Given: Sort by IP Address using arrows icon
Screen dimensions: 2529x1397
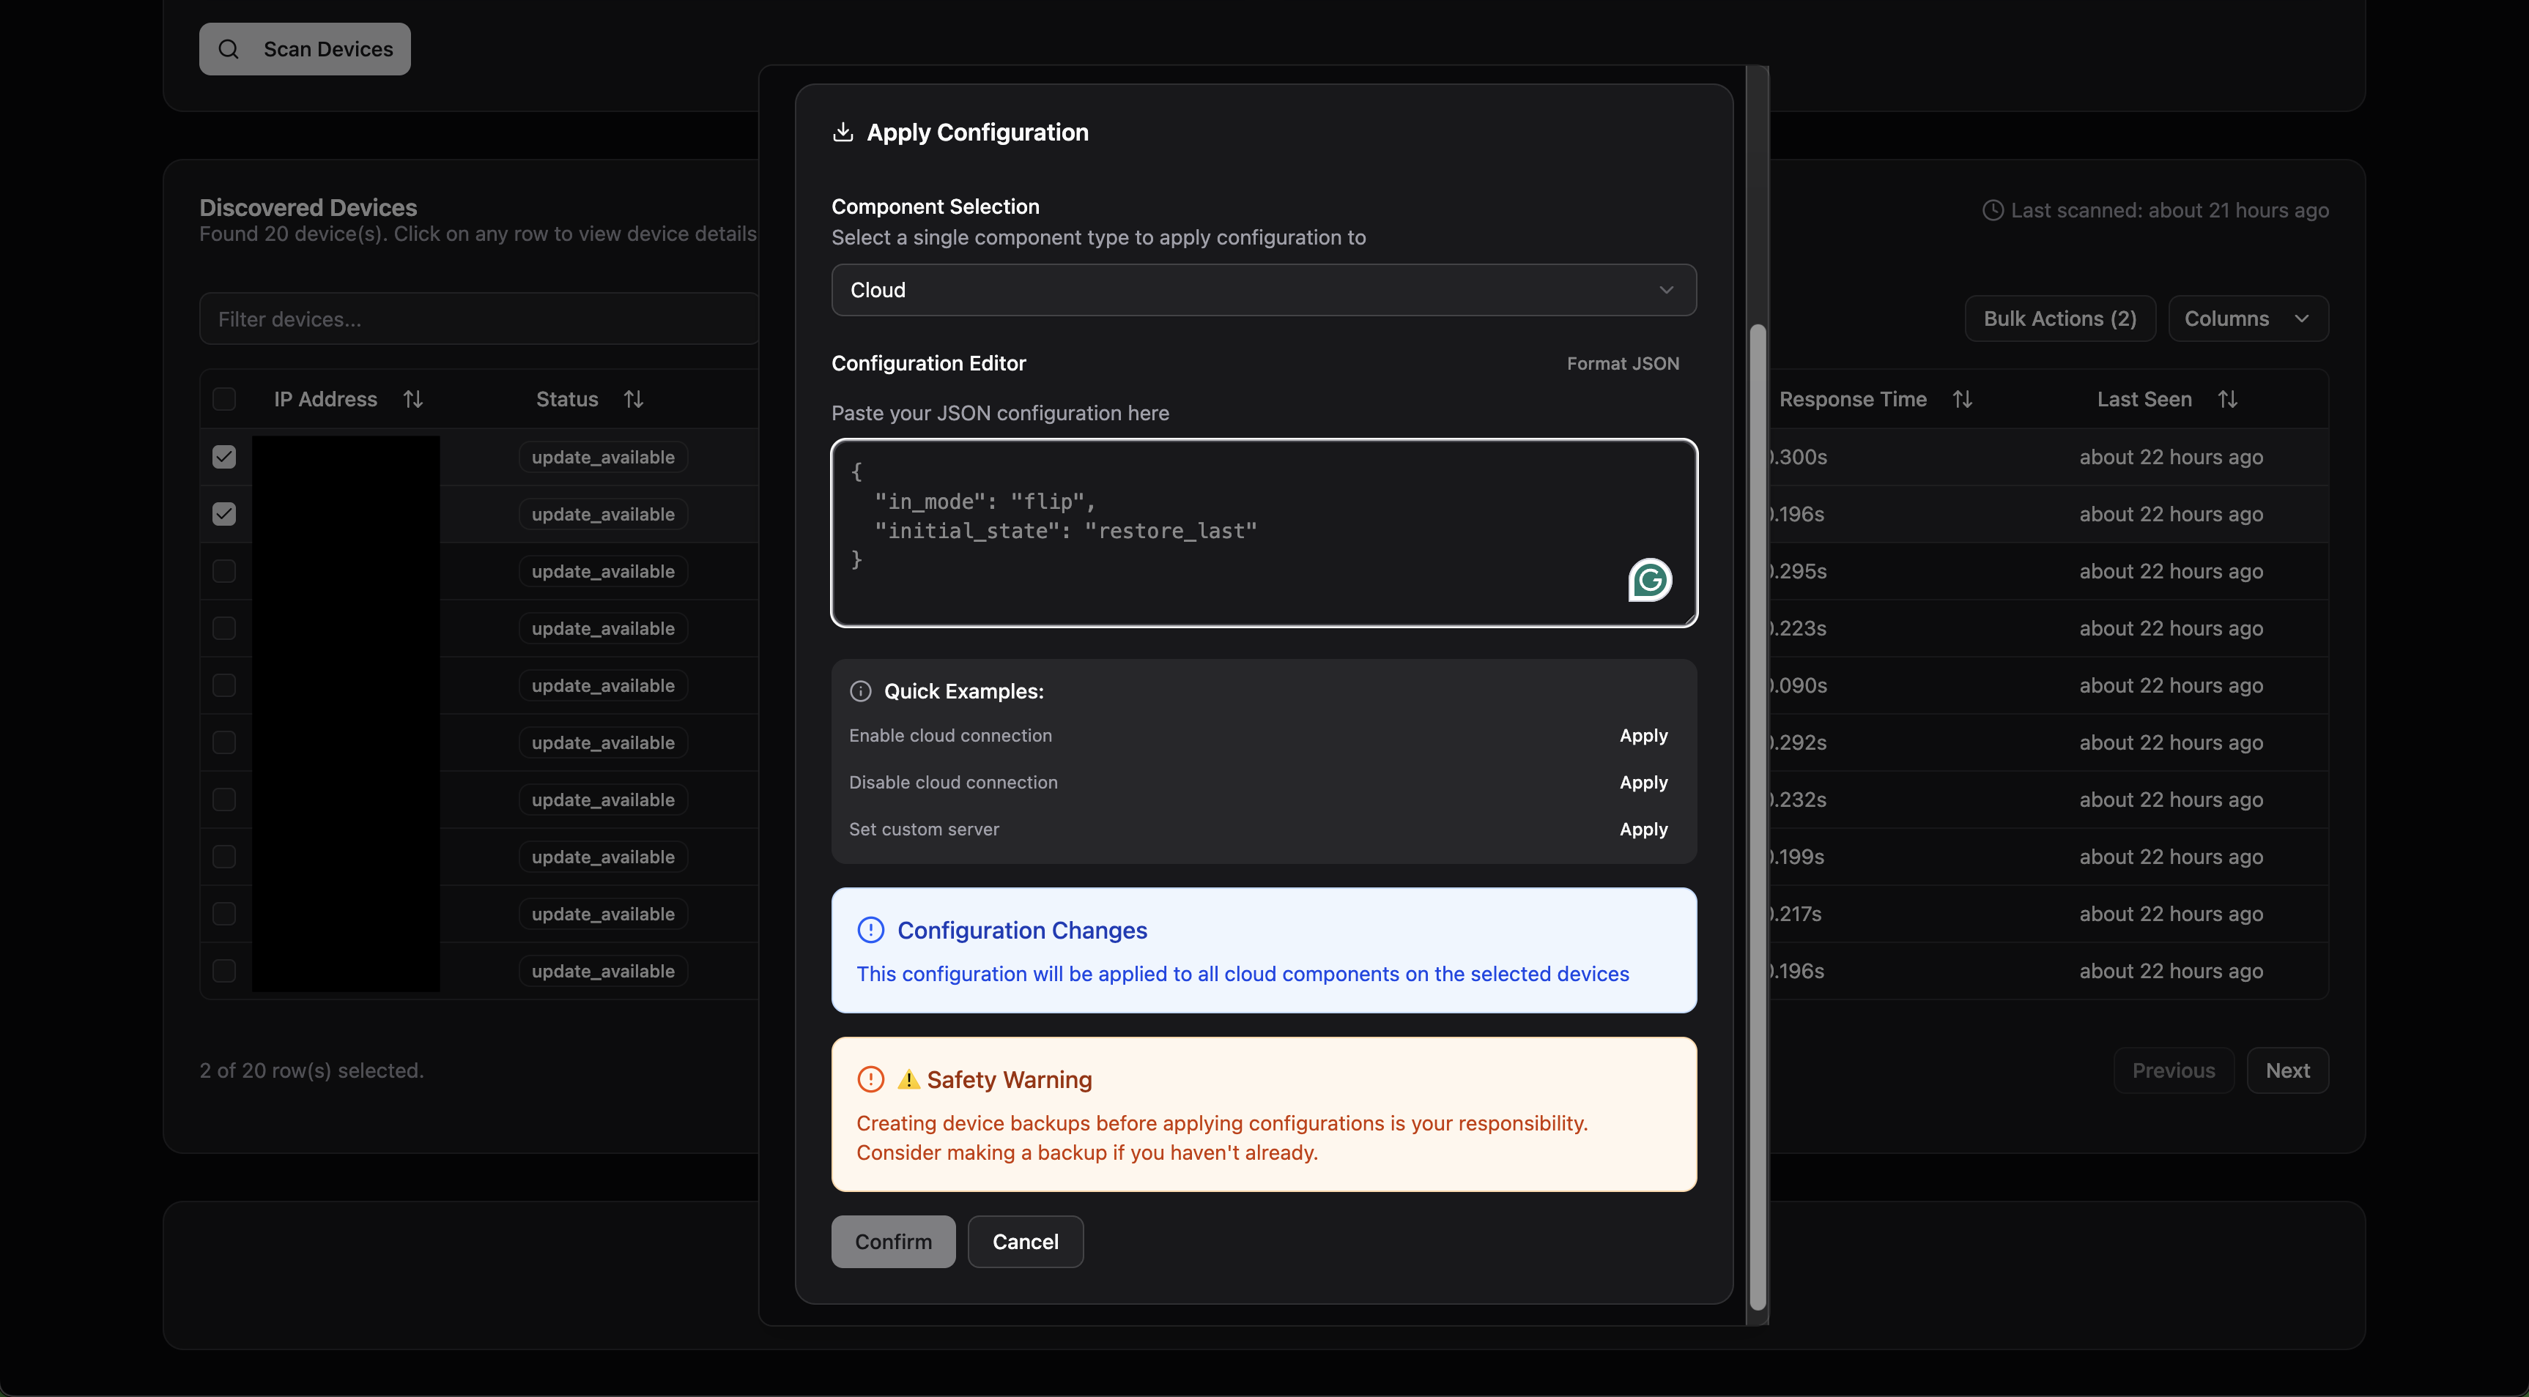Looking at the screenshot, I should pyautogui.click(x=413, y=399).
